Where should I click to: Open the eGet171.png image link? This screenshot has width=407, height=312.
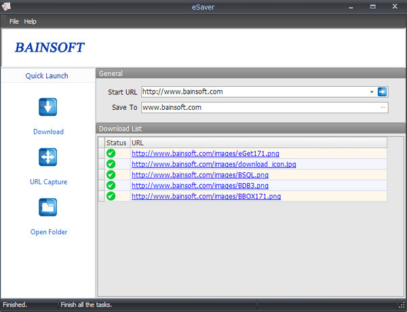206,153
